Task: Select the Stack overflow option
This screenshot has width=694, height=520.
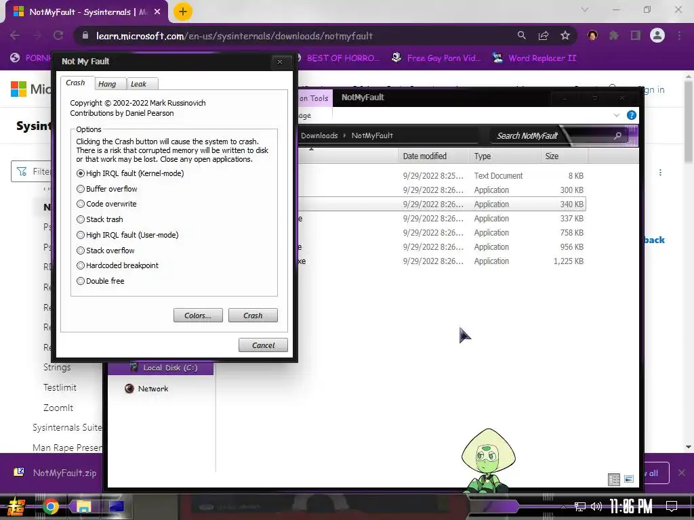Action: coord(105,251)
